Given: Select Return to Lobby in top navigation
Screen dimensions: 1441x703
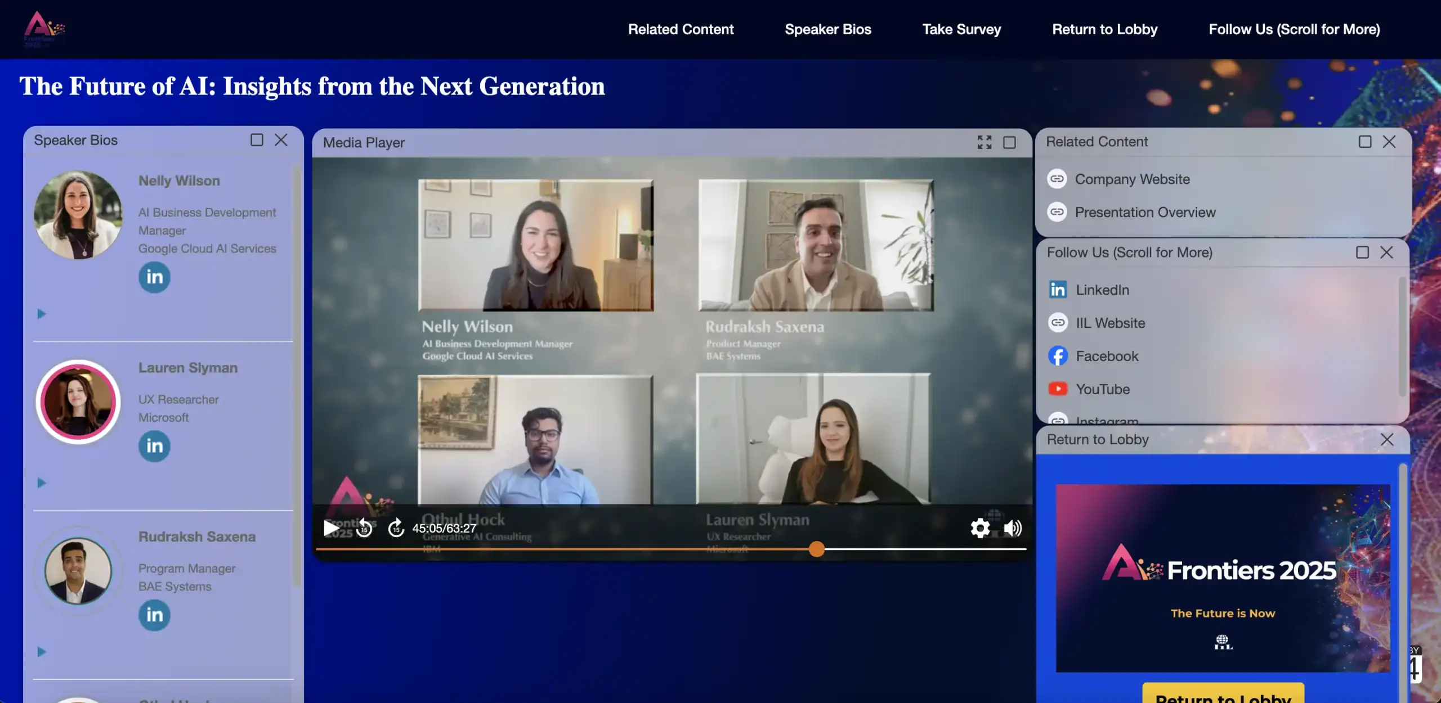Looking at the screenshot, I should (1104, 29).
